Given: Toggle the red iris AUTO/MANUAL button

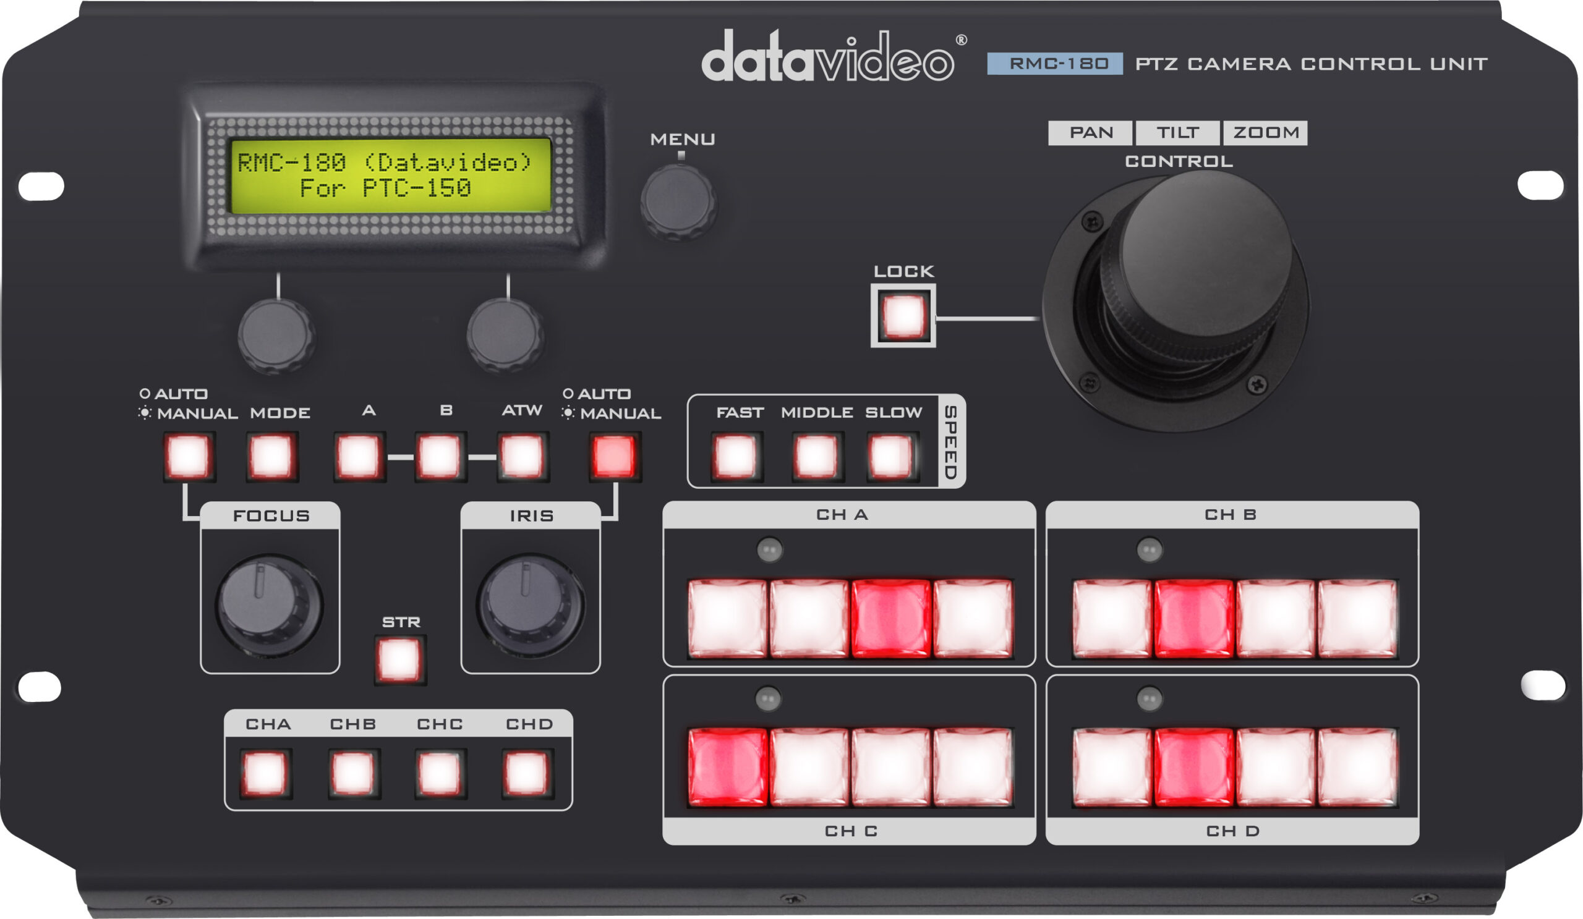Looking at the screenshot, I should 615,456.
